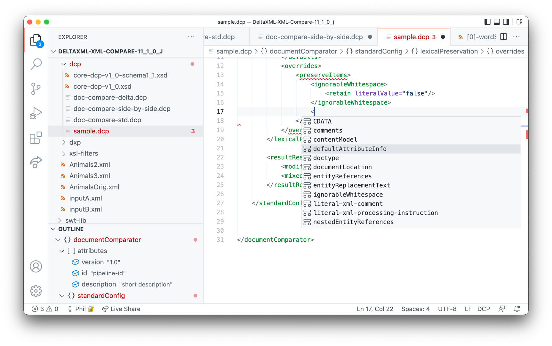Open the Manage gear menu

36,291
